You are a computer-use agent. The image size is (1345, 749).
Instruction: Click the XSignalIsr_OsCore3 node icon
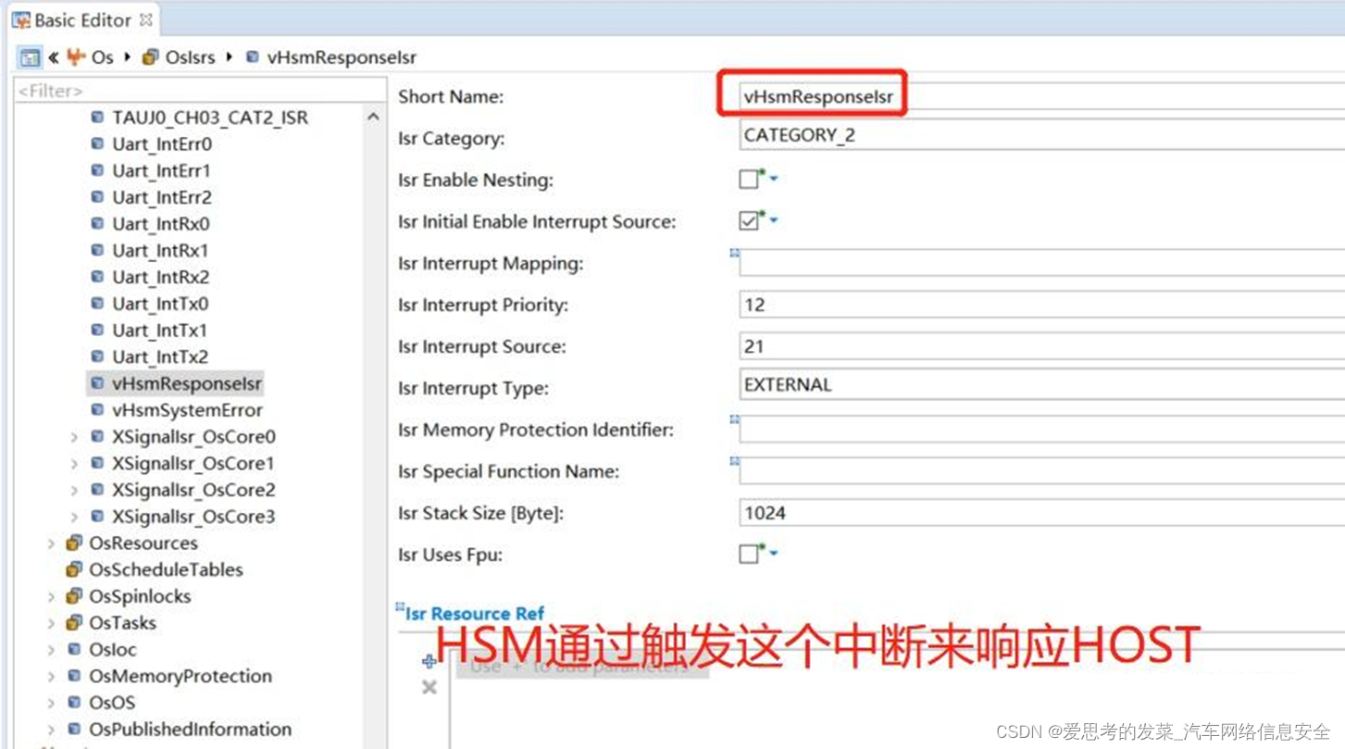[98, 517]
